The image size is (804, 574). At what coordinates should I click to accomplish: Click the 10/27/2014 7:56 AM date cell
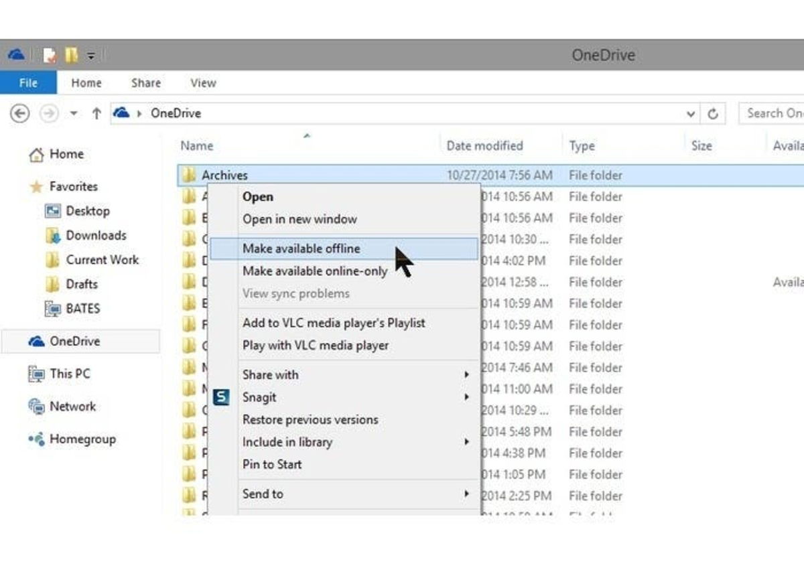point(499,175)
